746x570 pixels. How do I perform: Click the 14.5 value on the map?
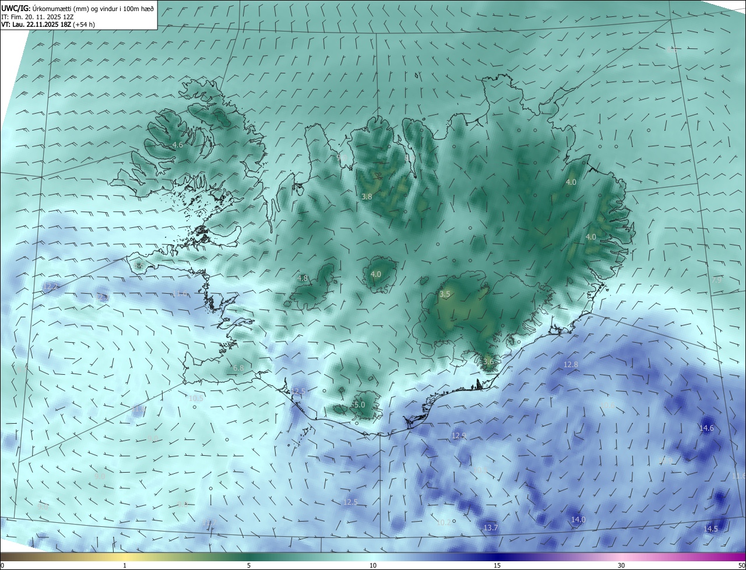coord(710,529)
